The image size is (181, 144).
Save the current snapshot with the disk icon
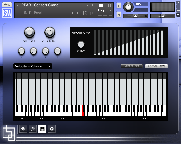point(85,13)
